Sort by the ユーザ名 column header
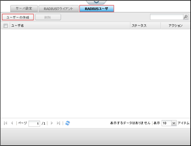 click(70, 26)
